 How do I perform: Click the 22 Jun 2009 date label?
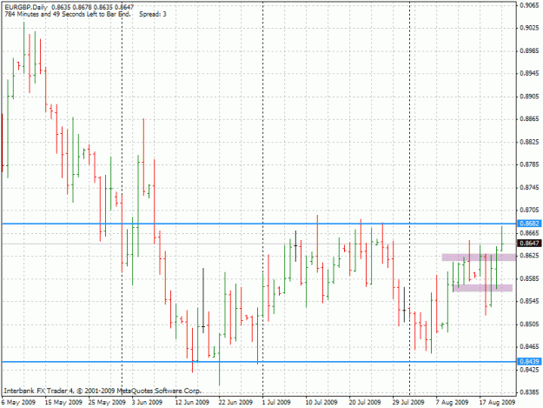(235, 403)
